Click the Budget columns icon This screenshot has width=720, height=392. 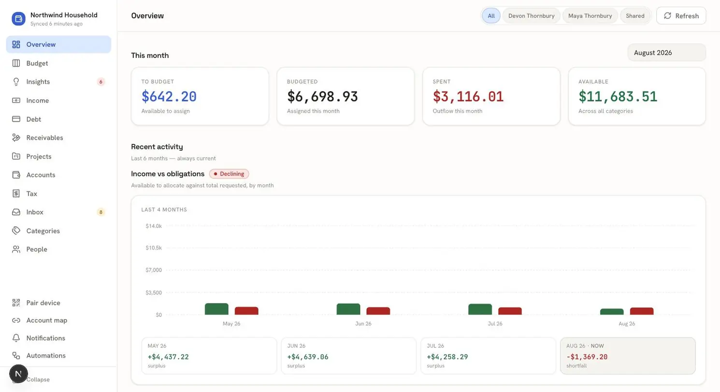point(16,63)
